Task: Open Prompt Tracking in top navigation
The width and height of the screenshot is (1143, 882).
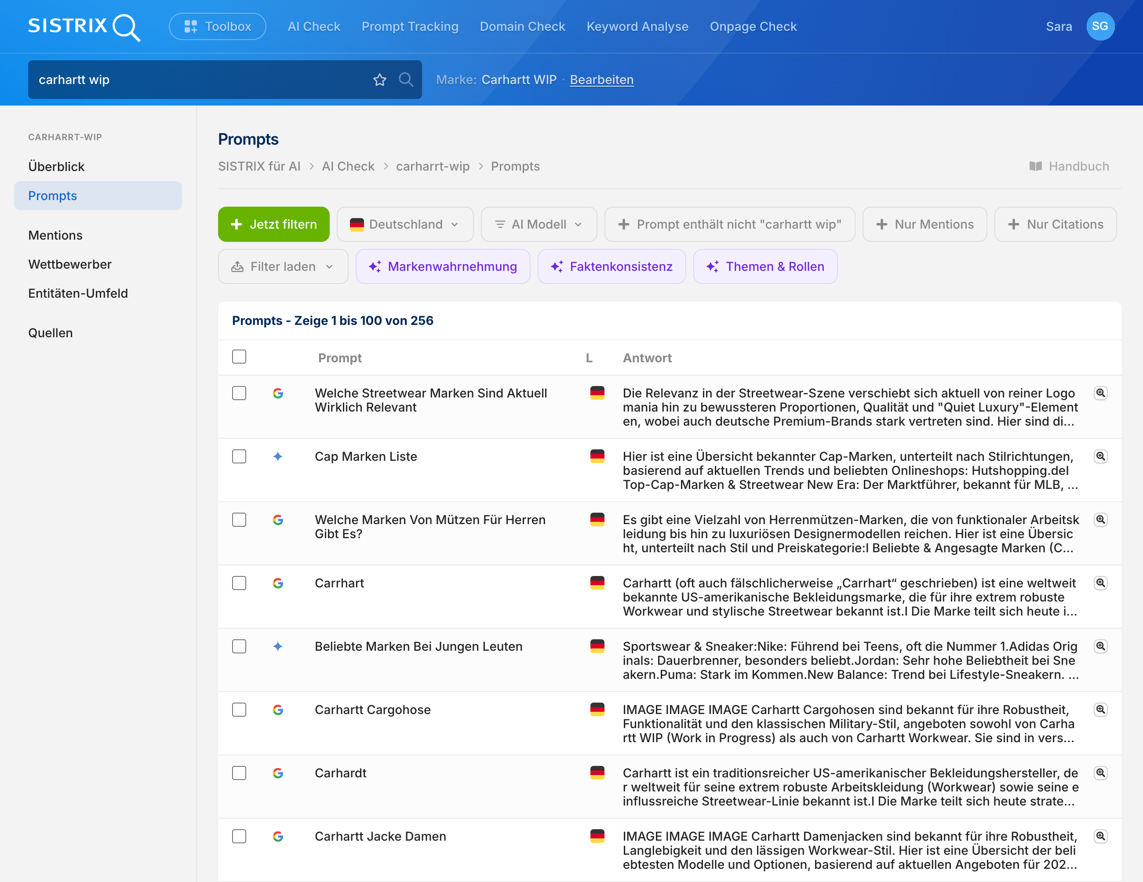Action: [x=410, y=27]
